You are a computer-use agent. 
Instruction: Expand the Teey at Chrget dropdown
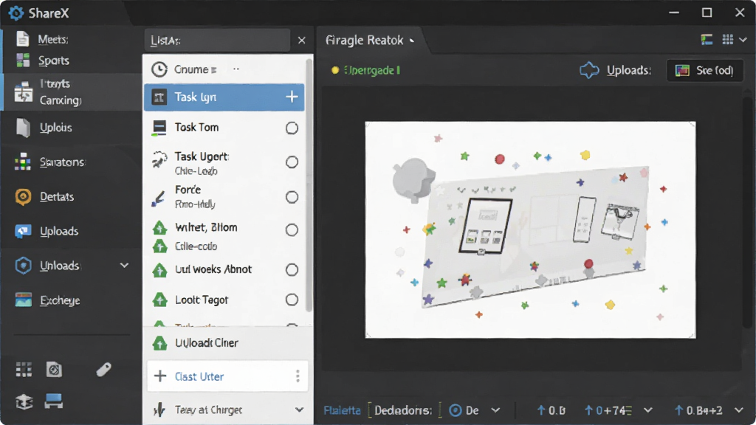tap(300, 410)
